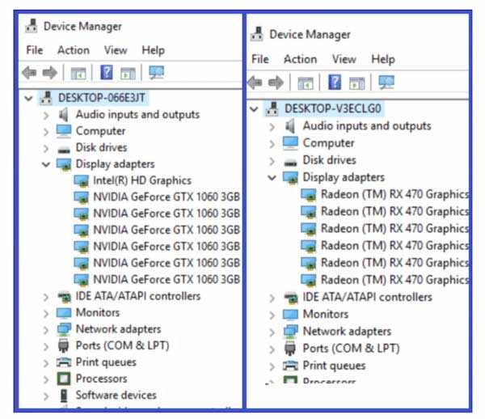The width and height of the screenshot is (485, 419).
Task: Click Display adapters icon in left window
Action: (64, 164)
